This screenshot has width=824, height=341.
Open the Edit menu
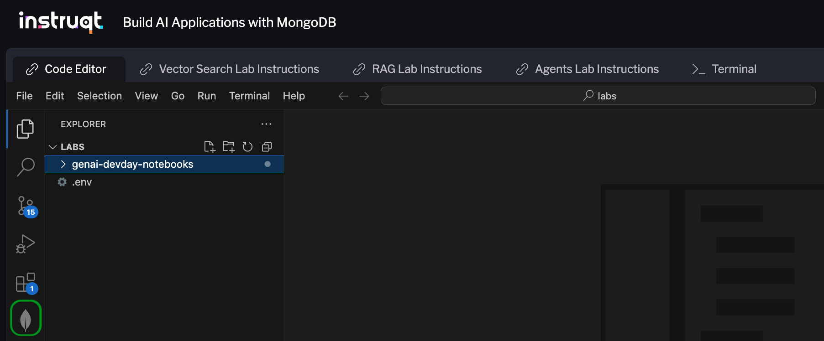coord(55,96)
